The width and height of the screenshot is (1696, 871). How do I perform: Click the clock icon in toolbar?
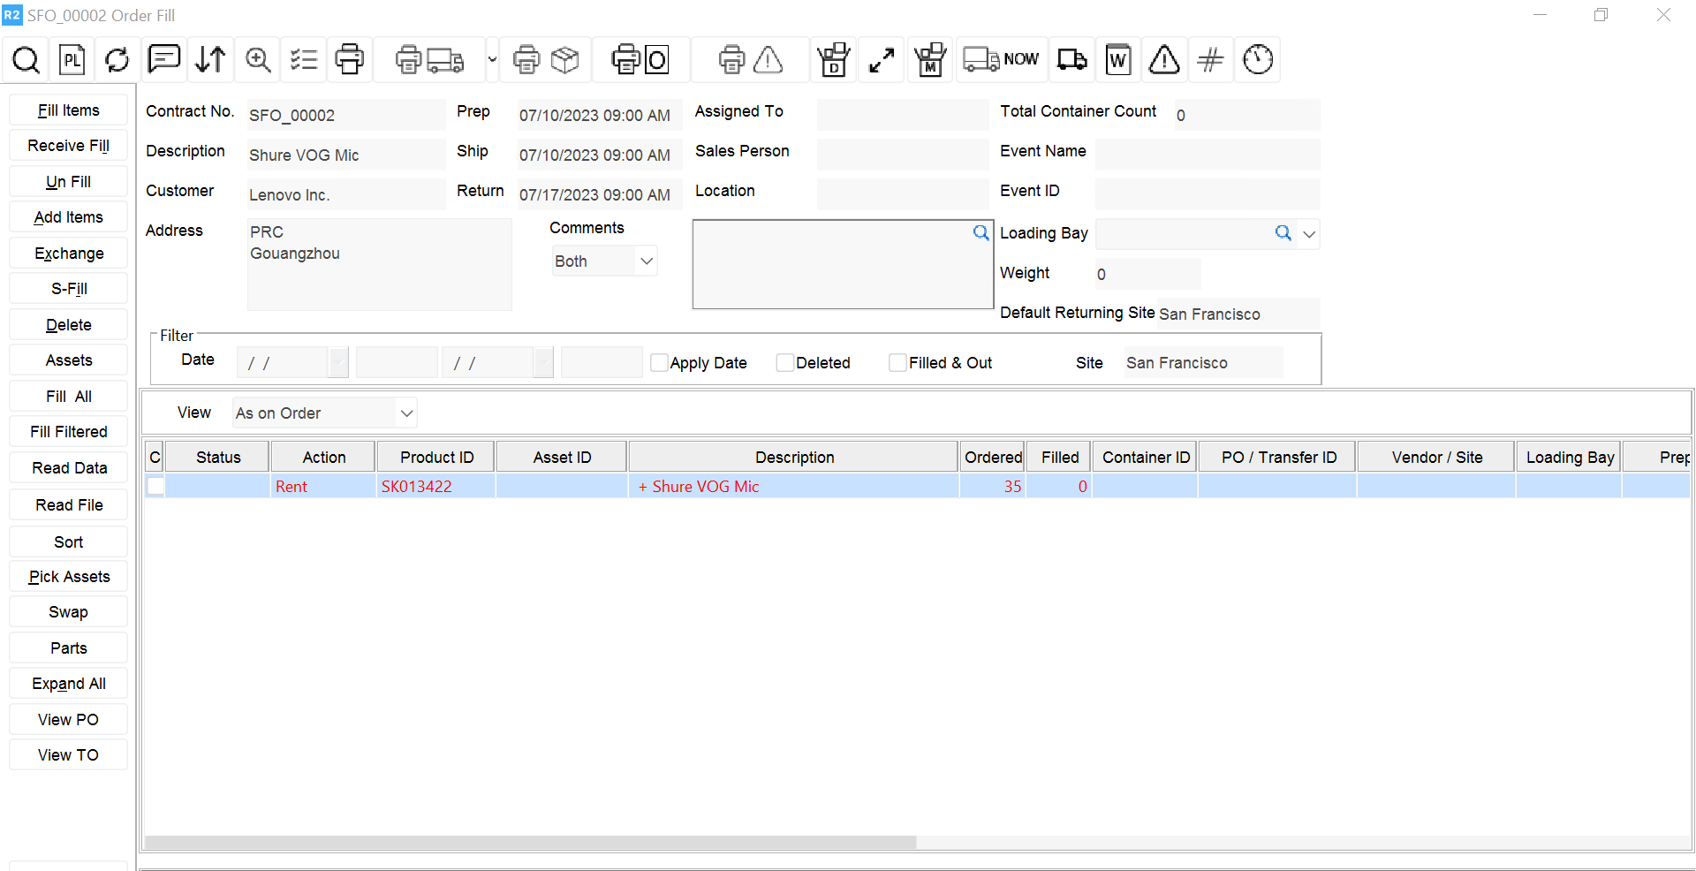pos(1257,60)
